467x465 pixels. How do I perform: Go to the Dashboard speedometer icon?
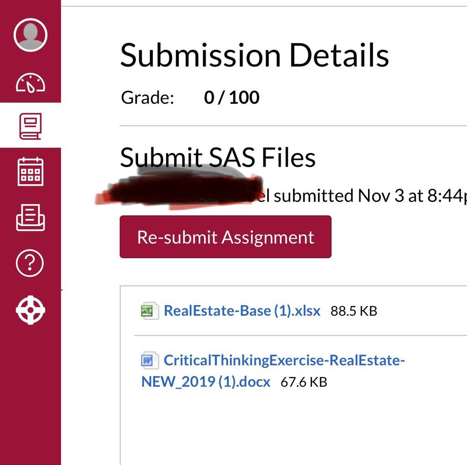click(31, 83)
